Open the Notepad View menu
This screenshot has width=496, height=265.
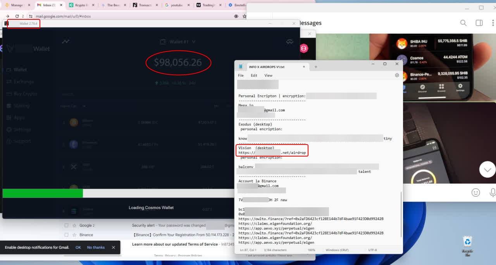coord(268,76)
